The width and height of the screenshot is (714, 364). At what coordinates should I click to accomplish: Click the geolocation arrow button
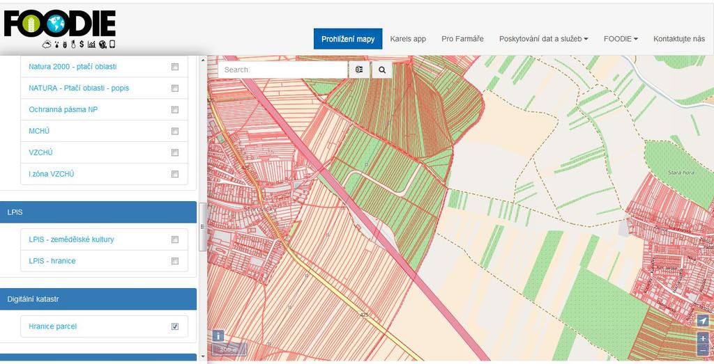703,321
